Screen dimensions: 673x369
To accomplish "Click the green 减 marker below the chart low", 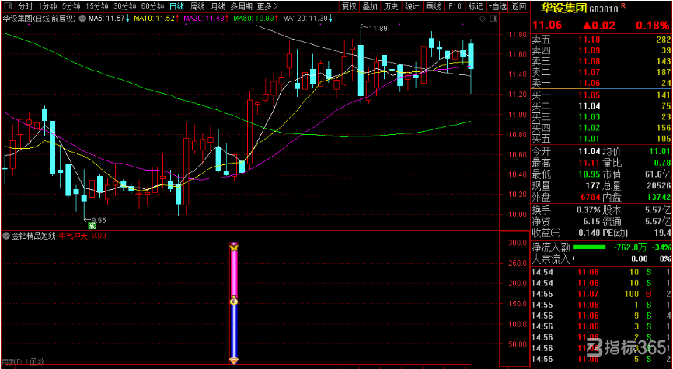I will (x=91, y=226).
